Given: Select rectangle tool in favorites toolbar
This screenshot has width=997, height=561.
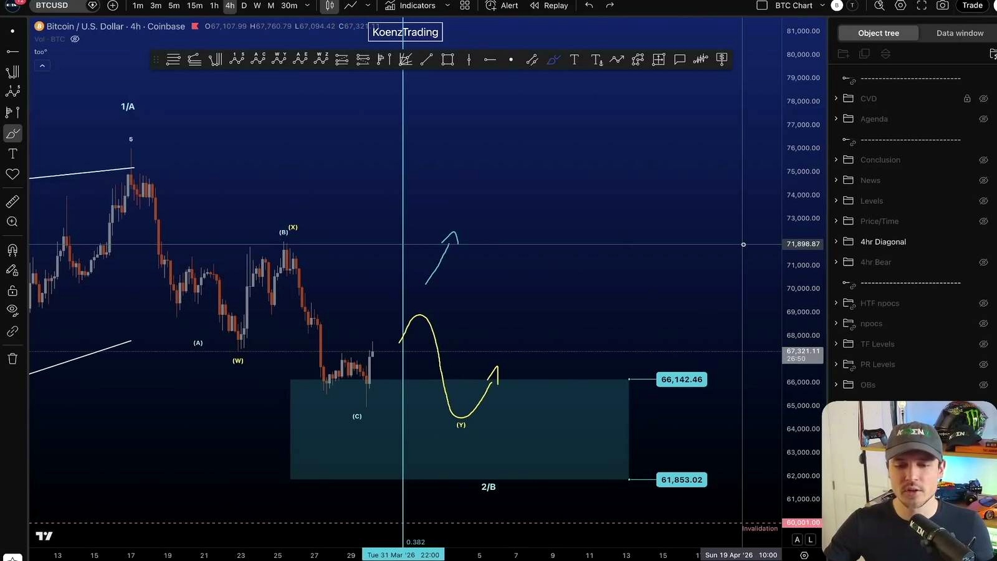Looking at the screenshot, I should point(447,59).
